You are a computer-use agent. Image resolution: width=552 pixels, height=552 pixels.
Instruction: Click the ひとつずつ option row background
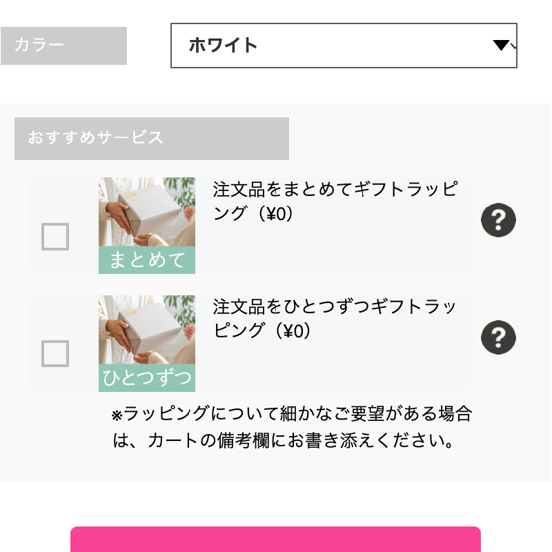250,343
